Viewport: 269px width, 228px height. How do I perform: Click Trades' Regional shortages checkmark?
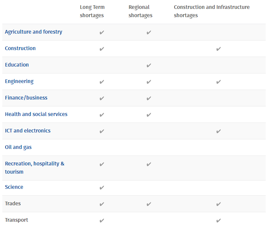coord(149,204)
